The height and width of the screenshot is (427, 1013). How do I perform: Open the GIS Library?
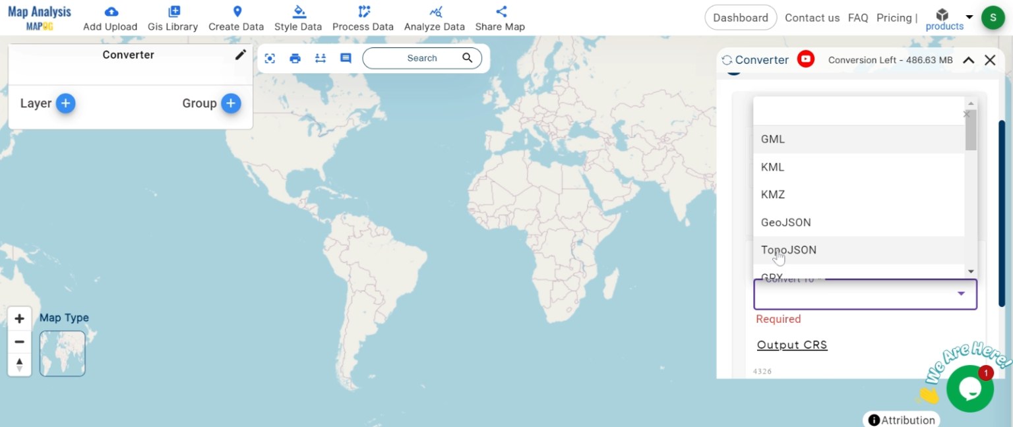pyautogui.click(x=172, y=18)
